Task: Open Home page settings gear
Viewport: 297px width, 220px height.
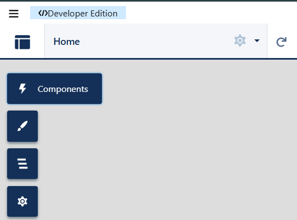Action: click(240, 40)
